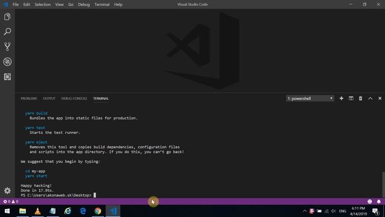Screen dimensions: 385x217
Task: Click the ENG language indicator
Action: [x=342, y=211]
